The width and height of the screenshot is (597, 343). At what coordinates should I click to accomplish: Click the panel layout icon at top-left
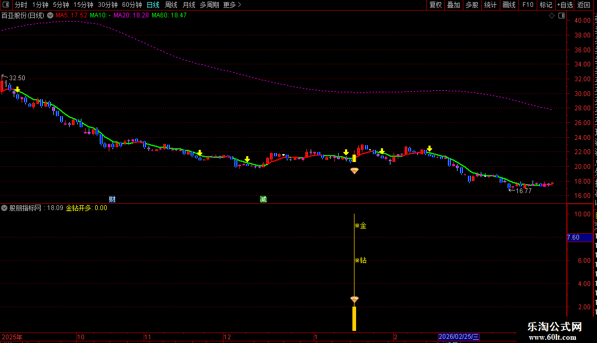coord(6,5)
